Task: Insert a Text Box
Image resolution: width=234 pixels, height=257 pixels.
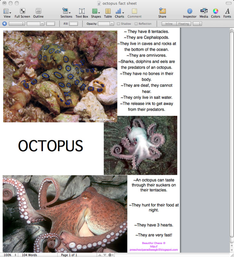Action: 82,13
